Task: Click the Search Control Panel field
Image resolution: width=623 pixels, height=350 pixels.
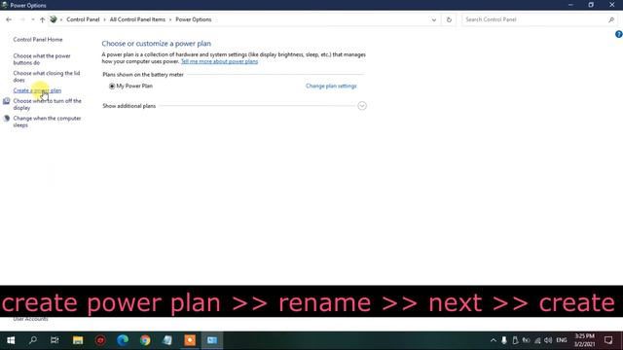Action: tap(534, 19)
